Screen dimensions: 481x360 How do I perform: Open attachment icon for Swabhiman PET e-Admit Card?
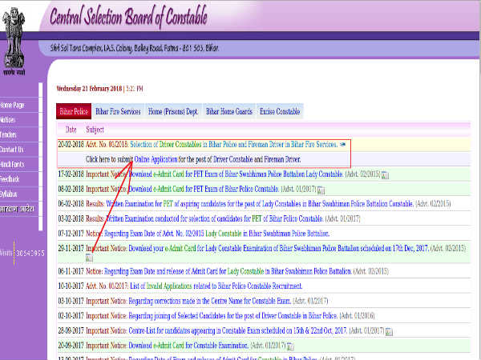(385, 175)
